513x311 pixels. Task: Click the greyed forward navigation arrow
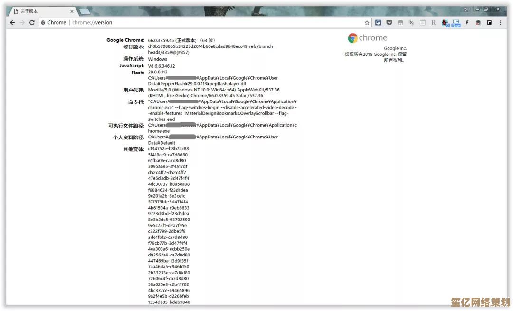click(22, 23)
